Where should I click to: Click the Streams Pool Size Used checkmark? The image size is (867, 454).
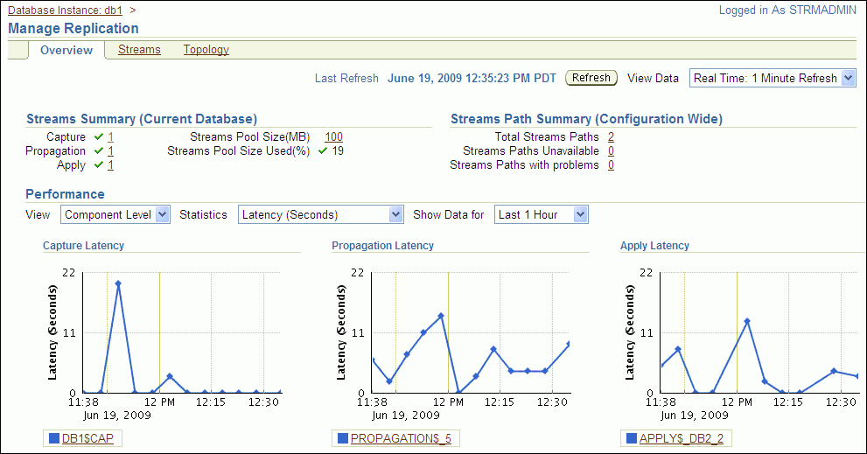(x=323, y=151)
